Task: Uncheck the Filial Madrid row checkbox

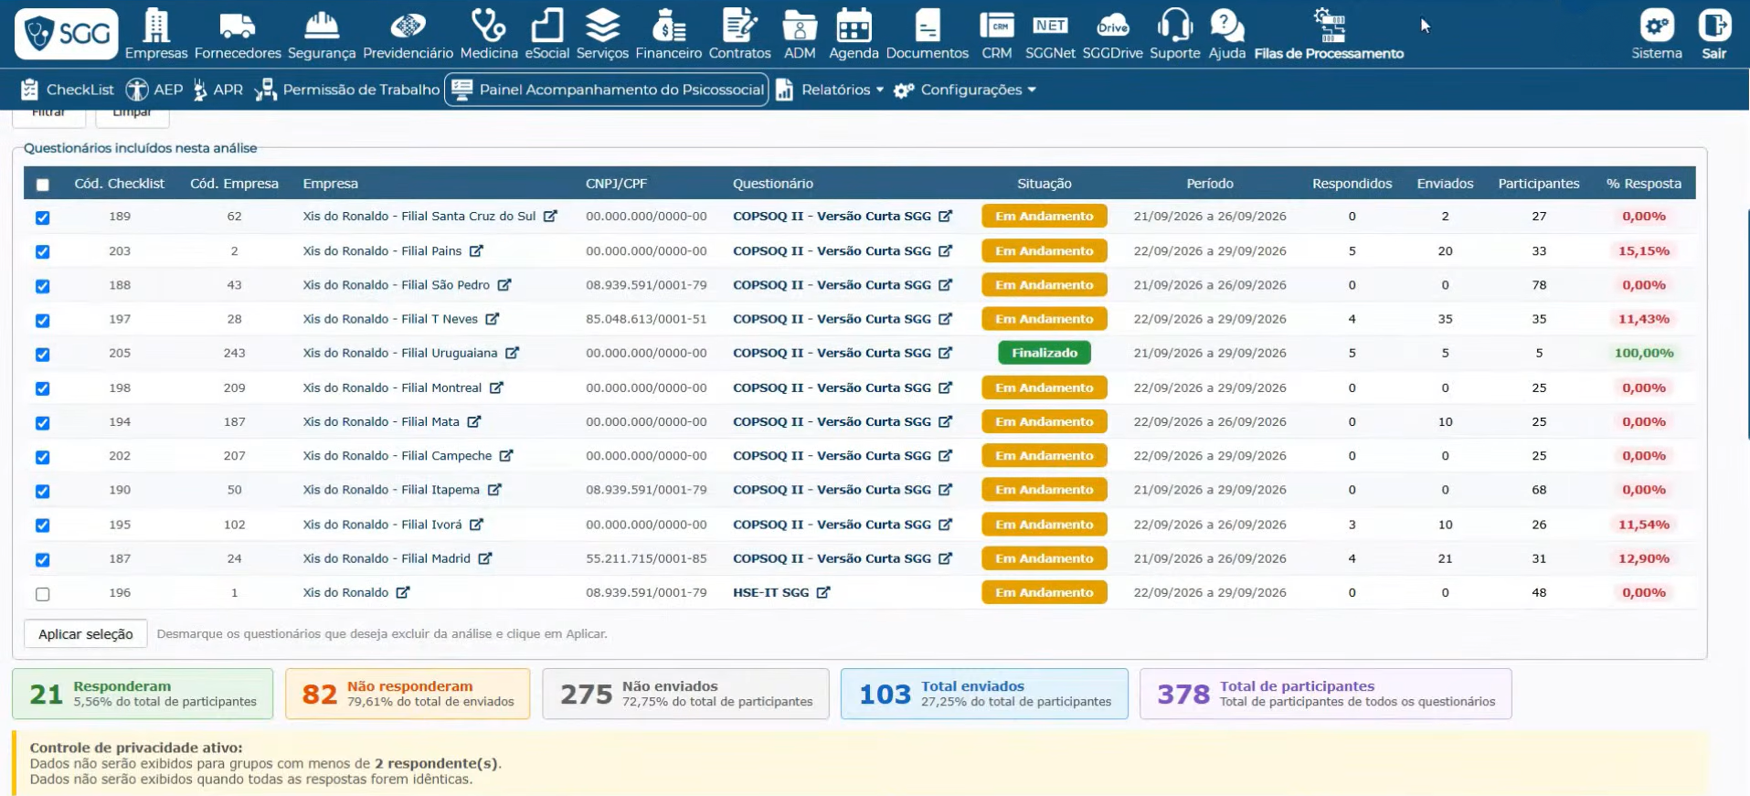Action: click(x=42, y=559)
